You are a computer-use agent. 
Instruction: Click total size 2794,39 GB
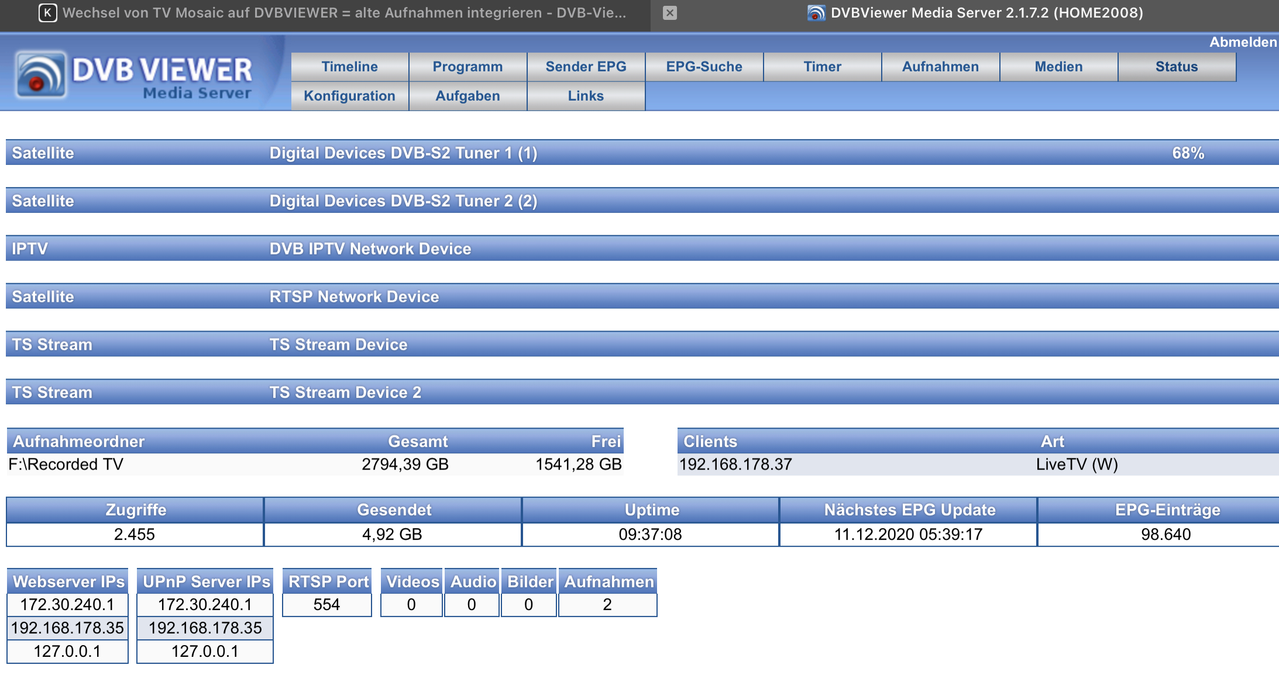coord(405,464)
